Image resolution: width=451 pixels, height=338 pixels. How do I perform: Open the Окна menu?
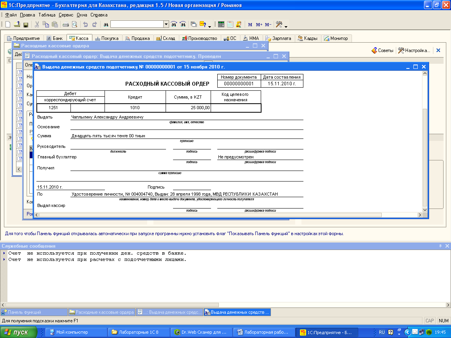click(x=82, y=15)
